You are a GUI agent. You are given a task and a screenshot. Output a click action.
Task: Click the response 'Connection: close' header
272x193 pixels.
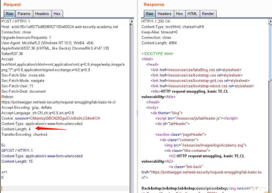tap(156, 37)
